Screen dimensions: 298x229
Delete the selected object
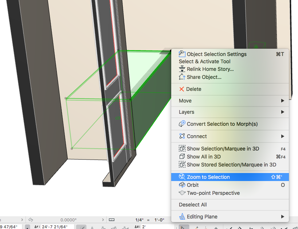[x=230, y=89]
